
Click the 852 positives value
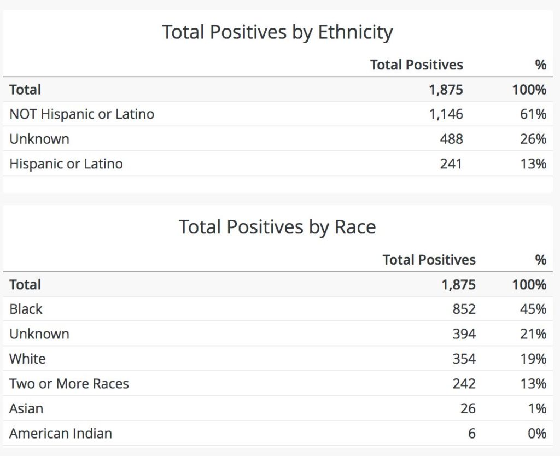(x=464, y=309)
